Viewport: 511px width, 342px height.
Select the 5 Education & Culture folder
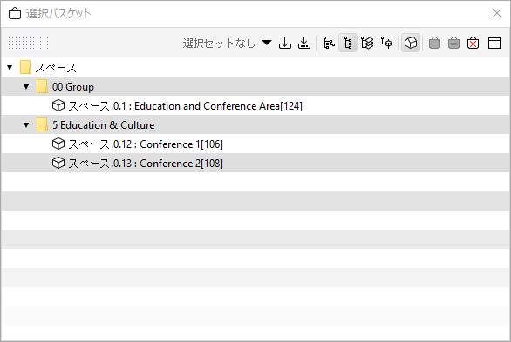pos(255,125)
